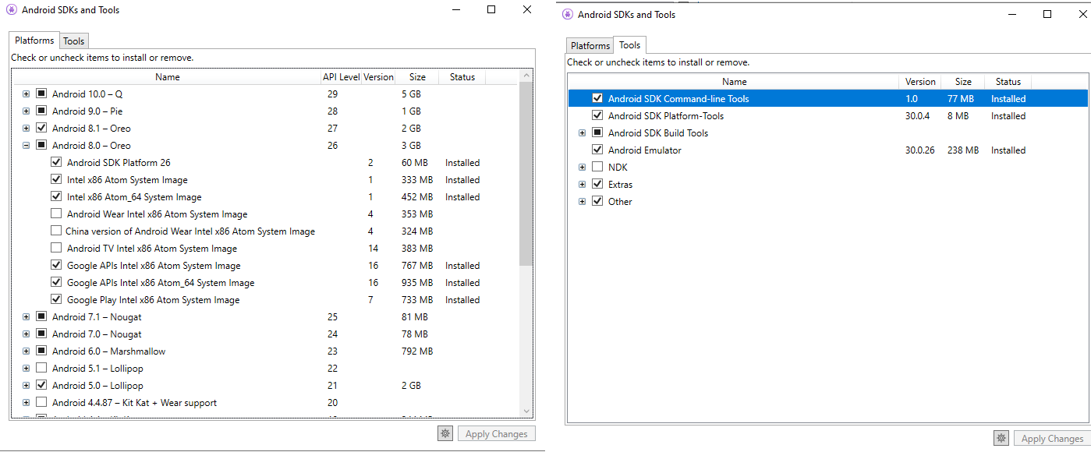Click app icon in Platforms window title bar
Viewport: 1091px width, 452px height.
tap(11, 10)
